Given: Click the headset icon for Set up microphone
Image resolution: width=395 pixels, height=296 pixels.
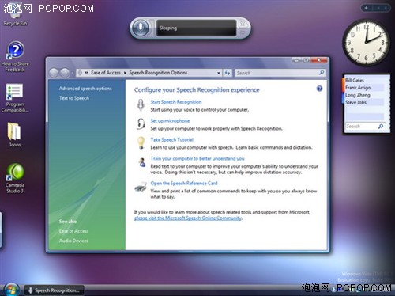Looking at the screenshot, I should pos(141,123).
